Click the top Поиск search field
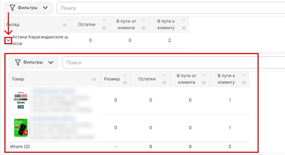Viewport: 285px width, 155px height. tap(171, 8)
